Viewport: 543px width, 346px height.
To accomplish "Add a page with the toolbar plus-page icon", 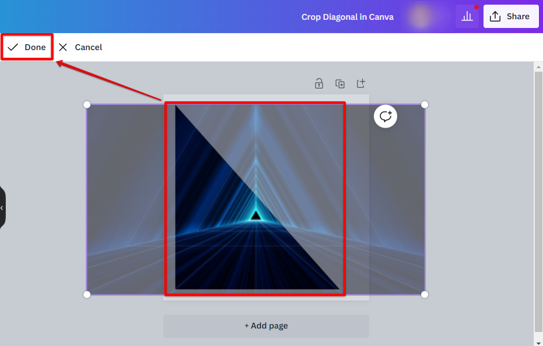I will [x=361, y=83].
